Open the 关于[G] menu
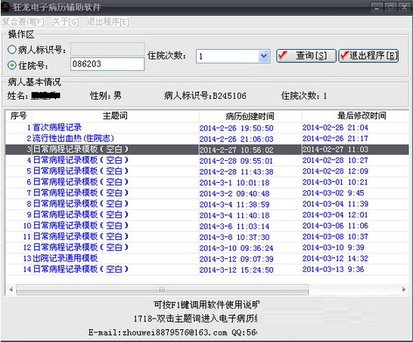 (65, 22)
